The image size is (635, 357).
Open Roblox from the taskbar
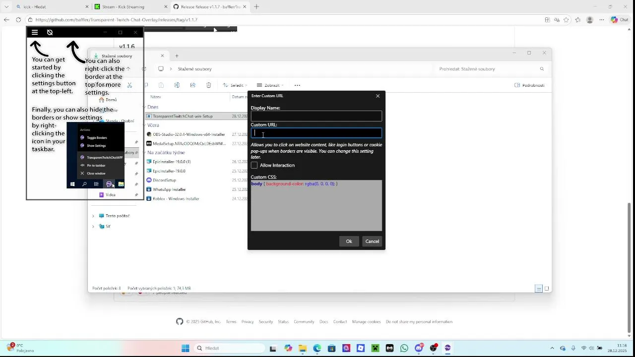361,348
